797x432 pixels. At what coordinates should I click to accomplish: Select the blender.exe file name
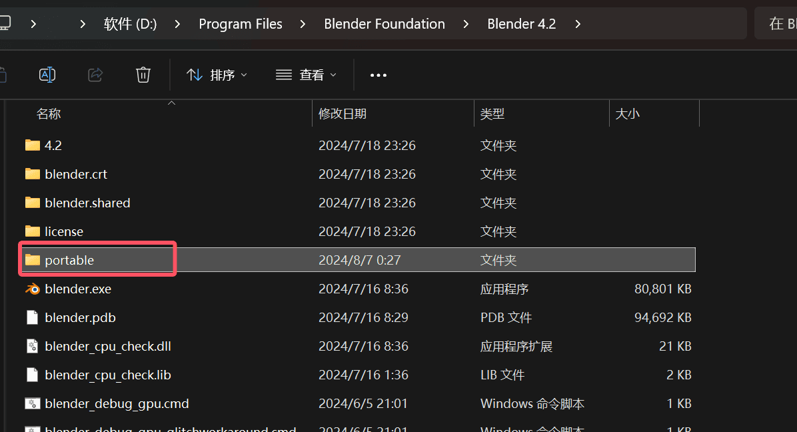[78, 289]
